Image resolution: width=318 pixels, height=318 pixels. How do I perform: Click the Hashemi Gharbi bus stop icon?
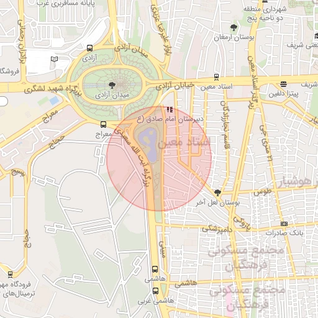point(155,291)
